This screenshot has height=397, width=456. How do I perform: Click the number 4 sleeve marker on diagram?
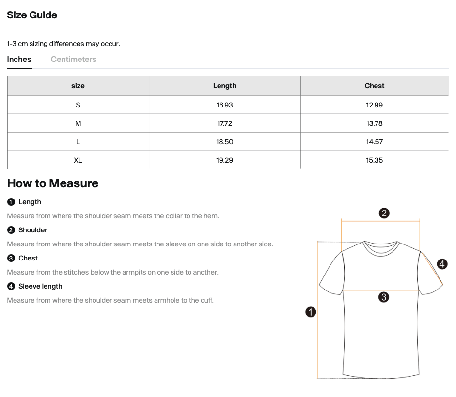click(x=442, y=264)
